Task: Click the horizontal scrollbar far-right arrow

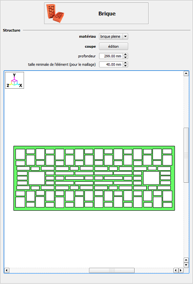Action: pos(180,270)
